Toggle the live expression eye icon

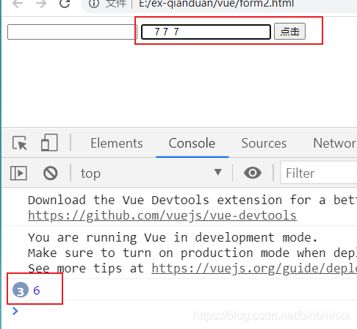coord(253,173)
